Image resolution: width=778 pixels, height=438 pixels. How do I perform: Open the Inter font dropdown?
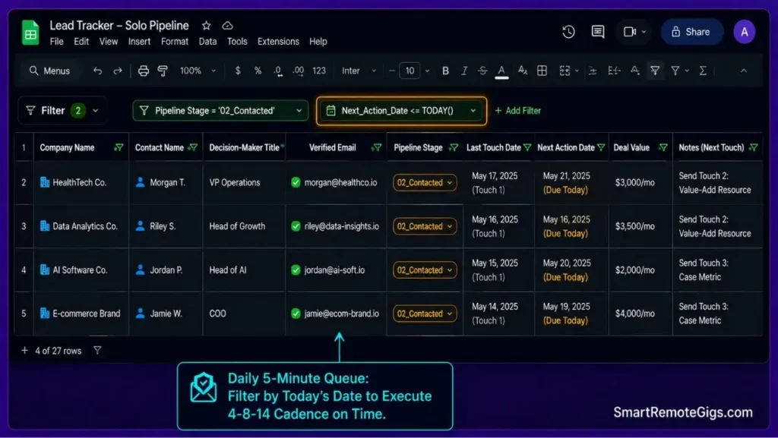359,71
